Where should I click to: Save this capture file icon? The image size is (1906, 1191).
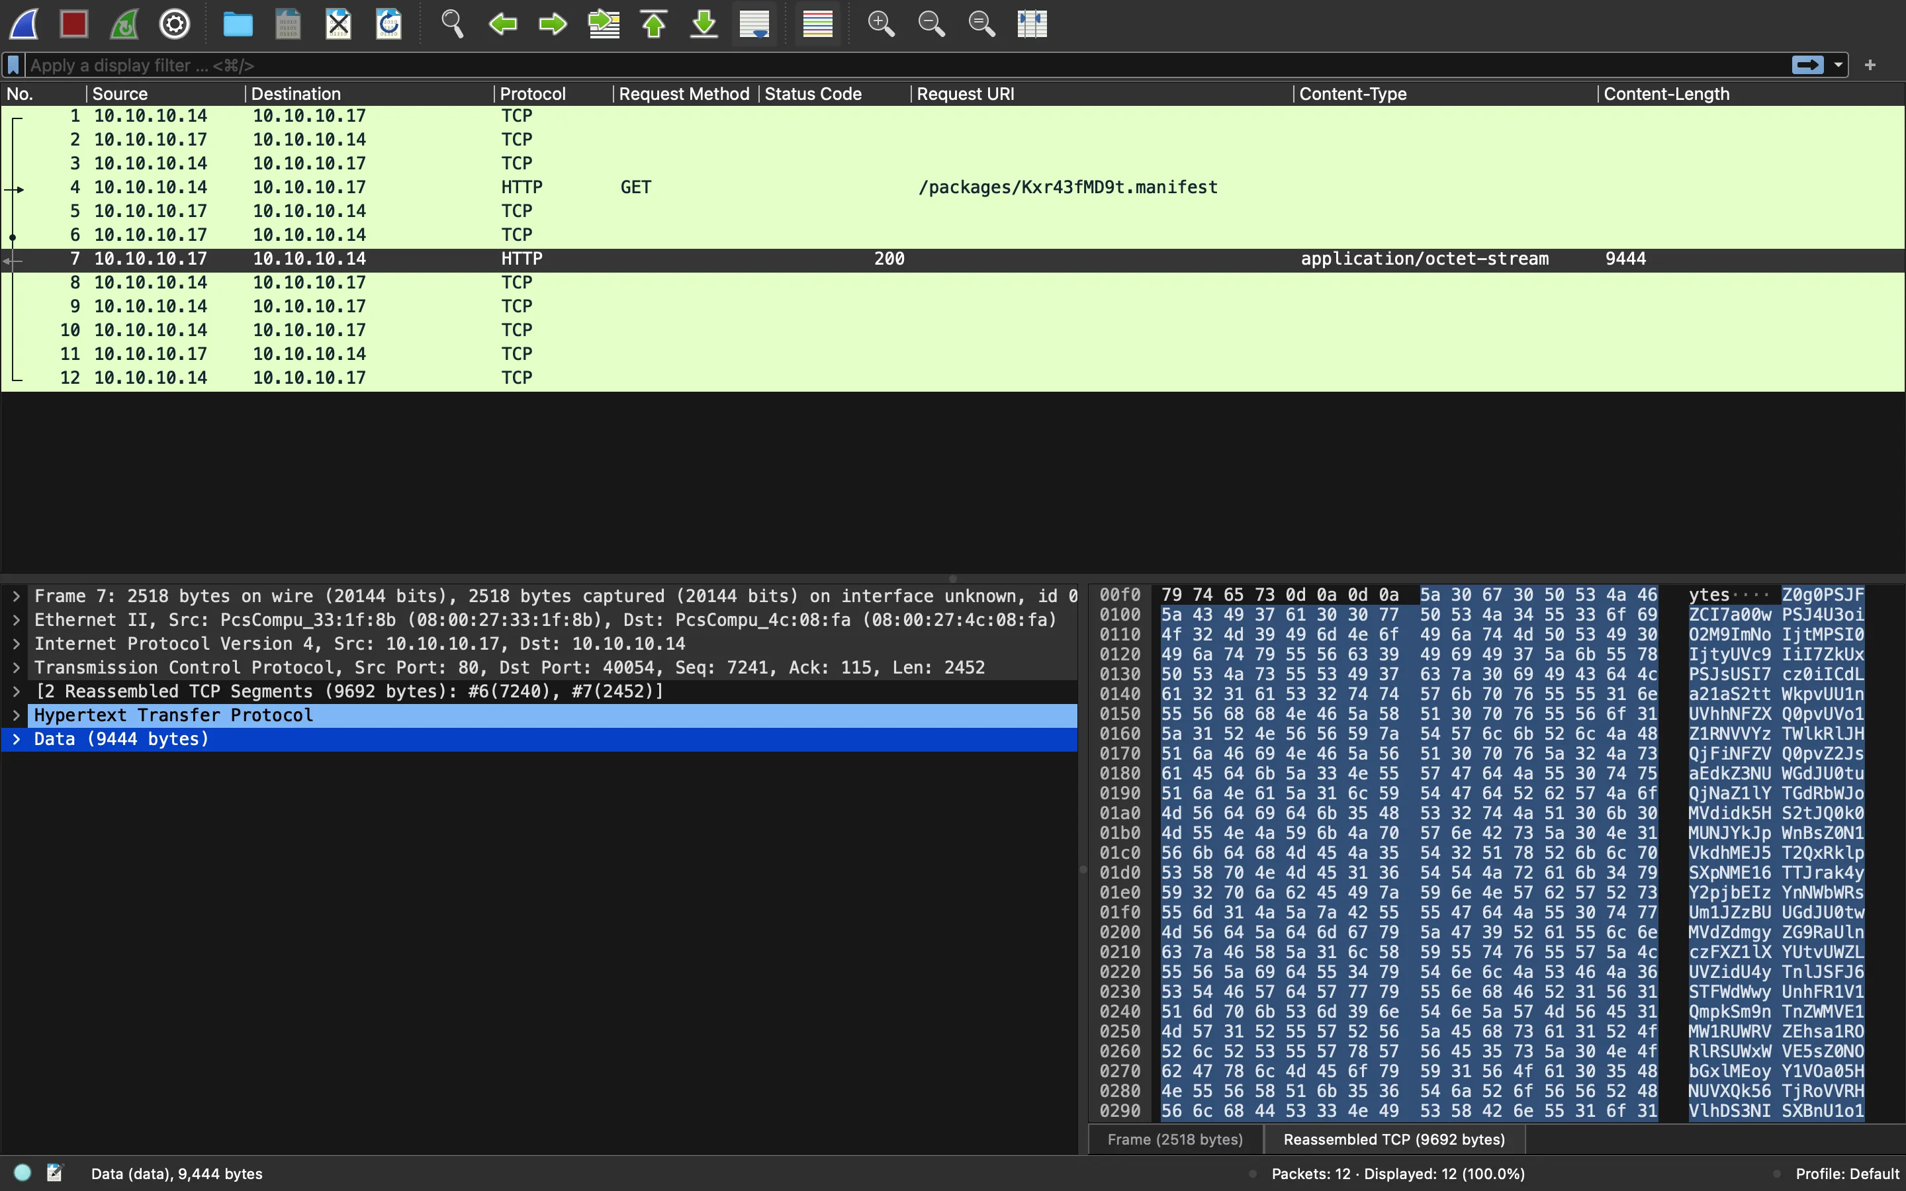click(x=289, y=24)
